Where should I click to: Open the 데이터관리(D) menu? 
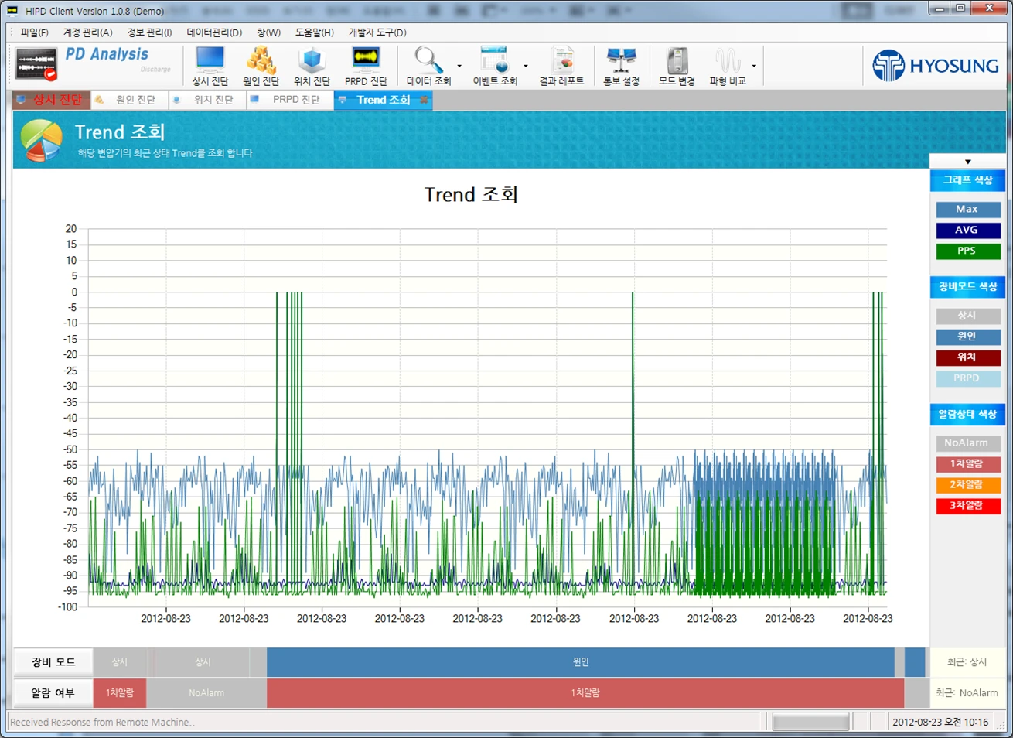(x=214, y=32)
